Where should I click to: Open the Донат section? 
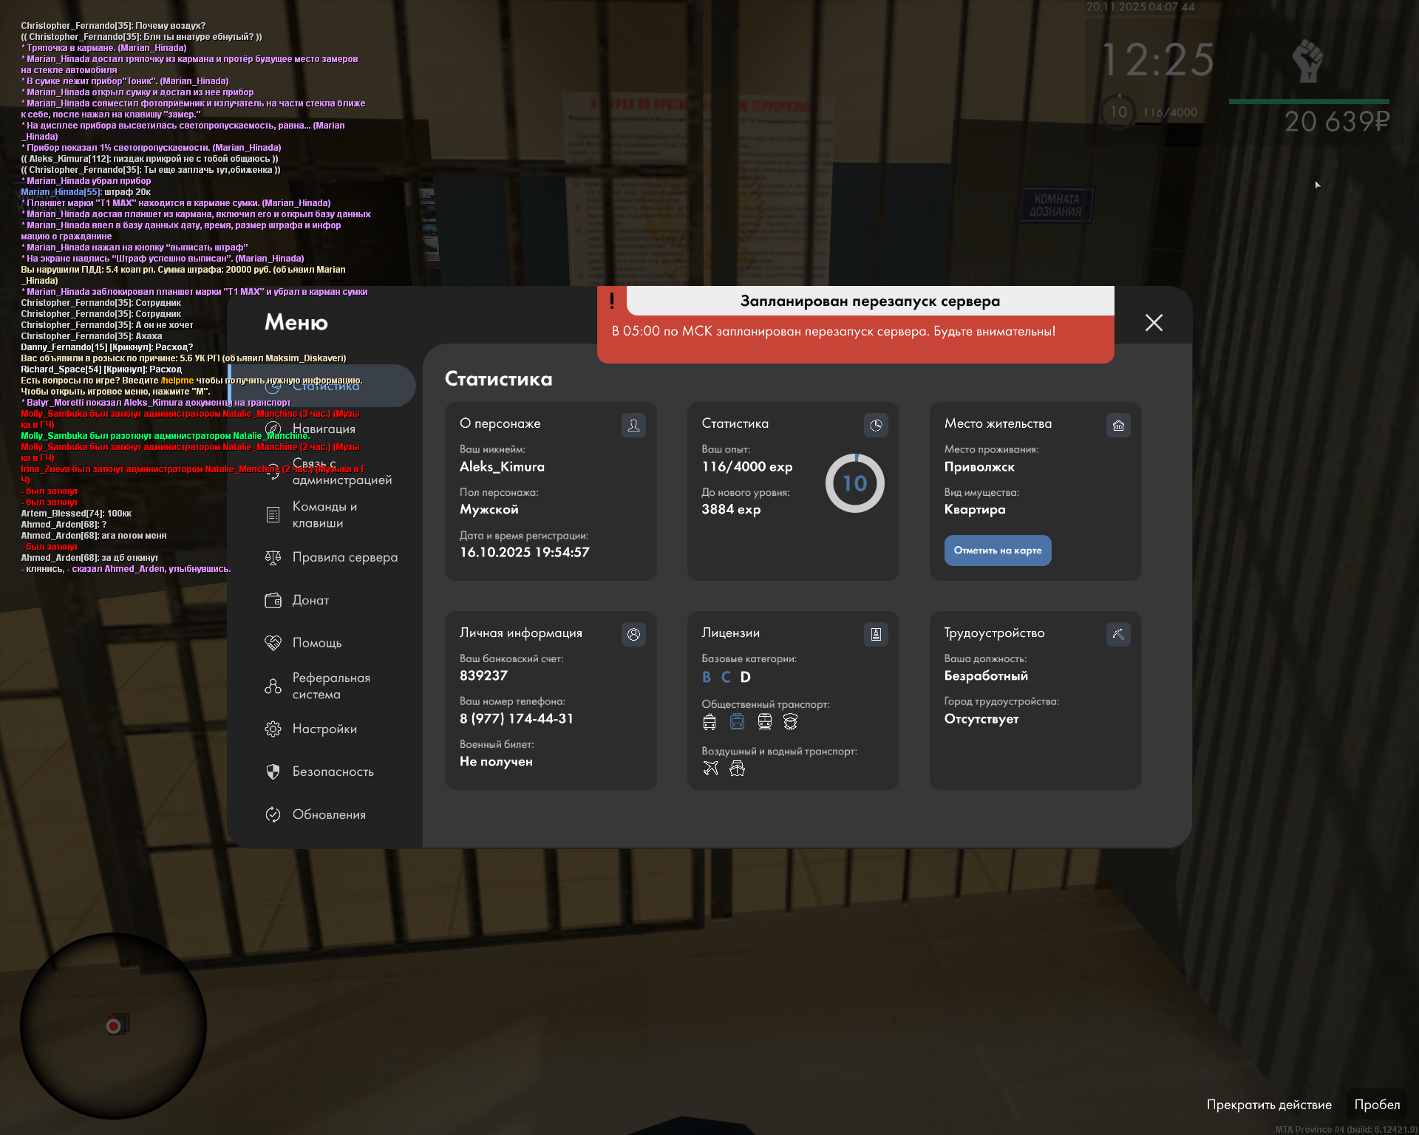point(310,600)
